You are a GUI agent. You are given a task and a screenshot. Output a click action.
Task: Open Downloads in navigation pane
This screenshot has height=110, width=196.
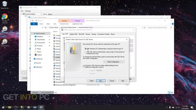[41, 39]
